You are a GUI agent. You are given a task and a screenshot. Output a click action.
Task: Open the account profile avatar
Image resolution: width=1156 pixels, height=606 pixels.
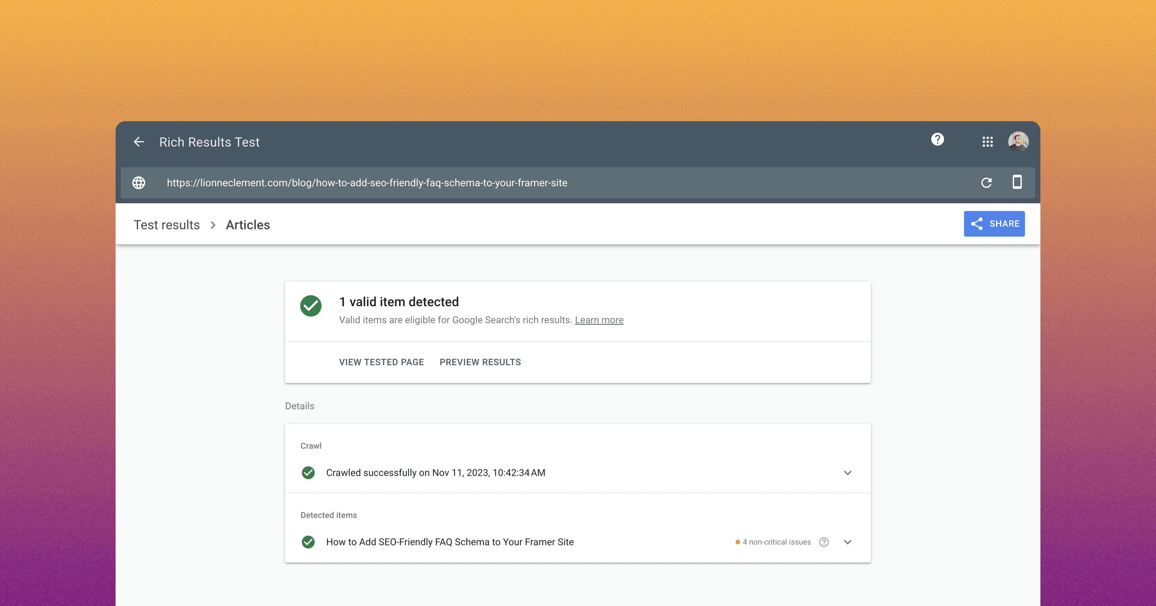[1018, 142]
